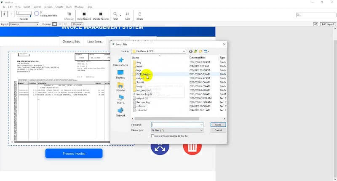The height and width of the screenshot is (181, 337).
Task: Go back to last folder visited
Action: coord(191,51)
